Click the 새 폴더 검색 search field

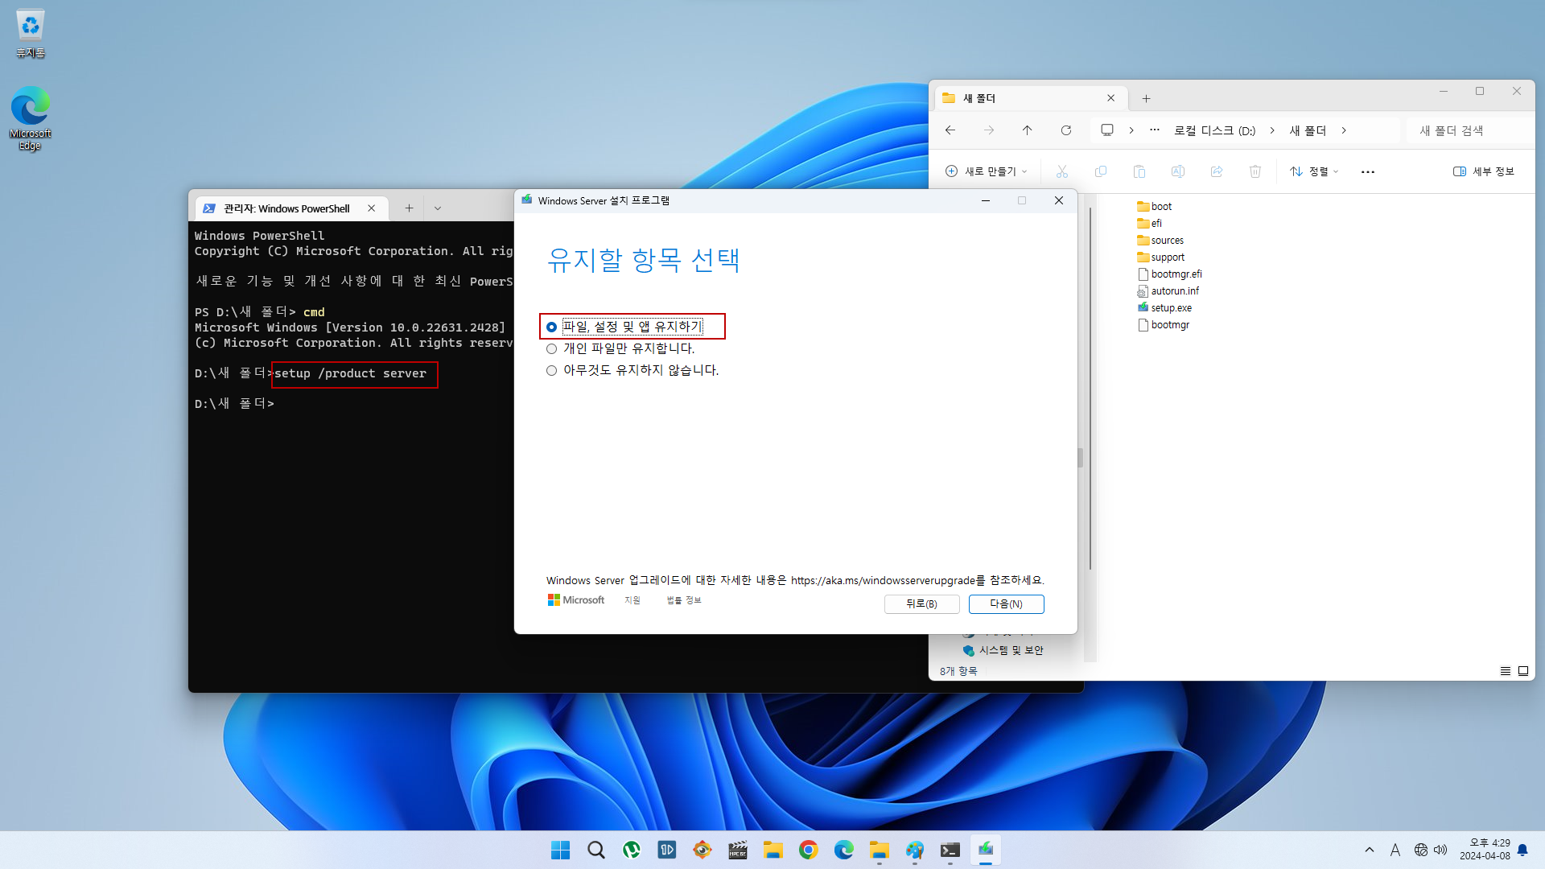[x=1469, y=130]
